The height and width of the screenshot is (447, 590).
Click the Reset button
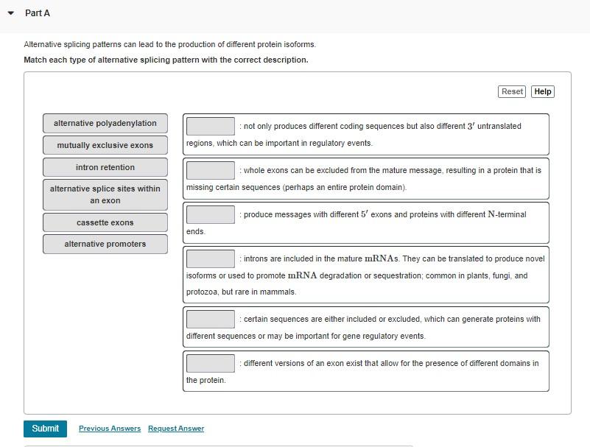[511, 91]
